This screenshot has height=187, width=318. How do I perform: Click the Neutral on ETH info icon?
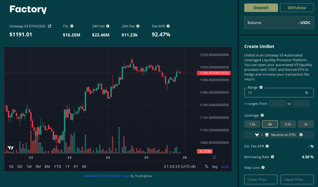tap(301, 135)
